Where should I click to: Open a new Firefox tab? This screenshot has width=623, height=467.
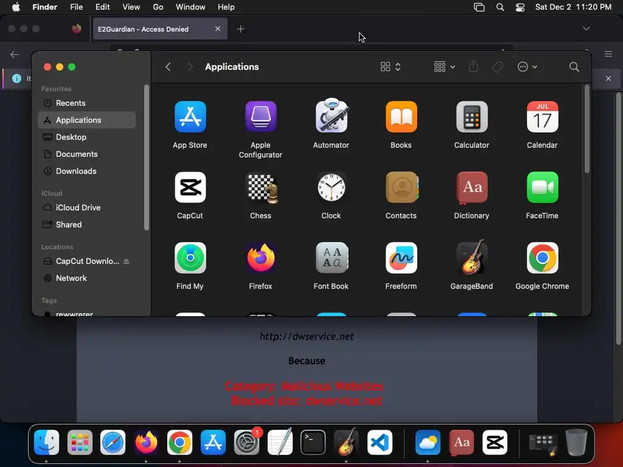pyautogui.click(x=240, y=29)
